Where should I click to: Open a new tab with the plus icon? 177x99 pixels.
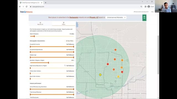(45, 3)
